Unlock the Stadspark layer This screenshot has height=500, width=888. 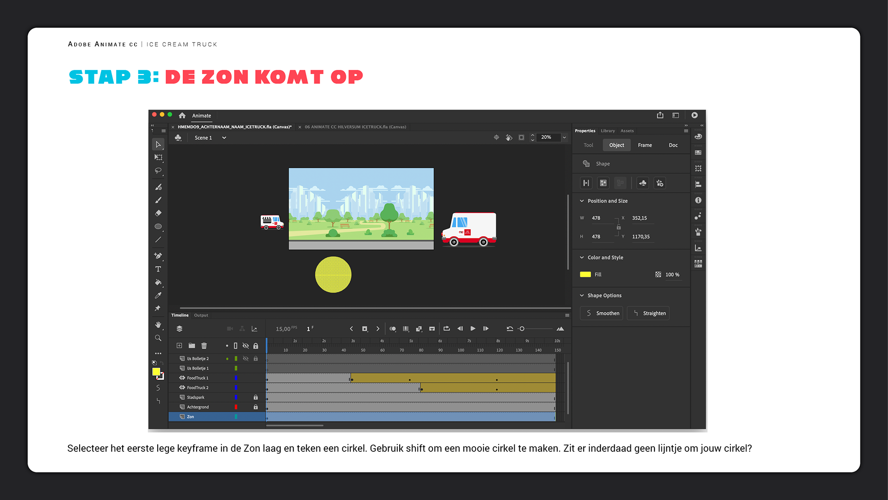pos(256,397)
